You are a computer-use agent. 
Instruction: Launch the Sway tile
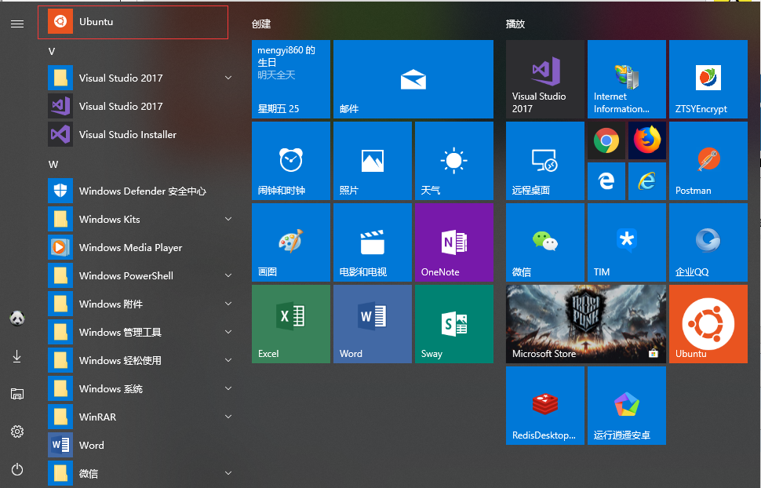454,324
